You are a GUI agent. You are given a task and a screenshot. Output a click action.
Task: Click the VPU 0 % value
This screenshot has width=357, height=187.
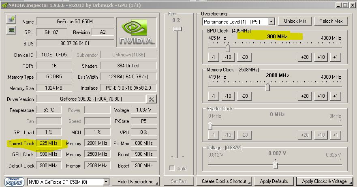pyautogui.click(x=144, y=132)
